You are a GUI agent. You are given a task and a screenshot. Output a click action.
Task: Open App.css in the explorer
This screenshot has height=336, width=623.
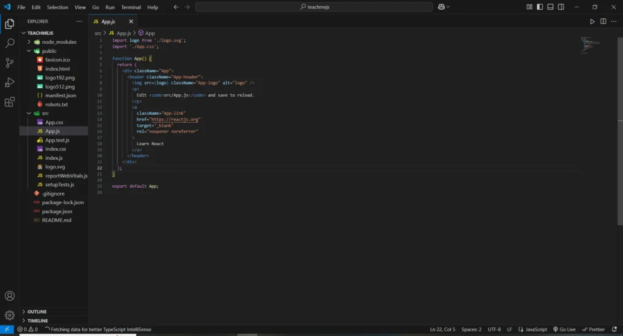pyautogui.click(x=54, y=122)
